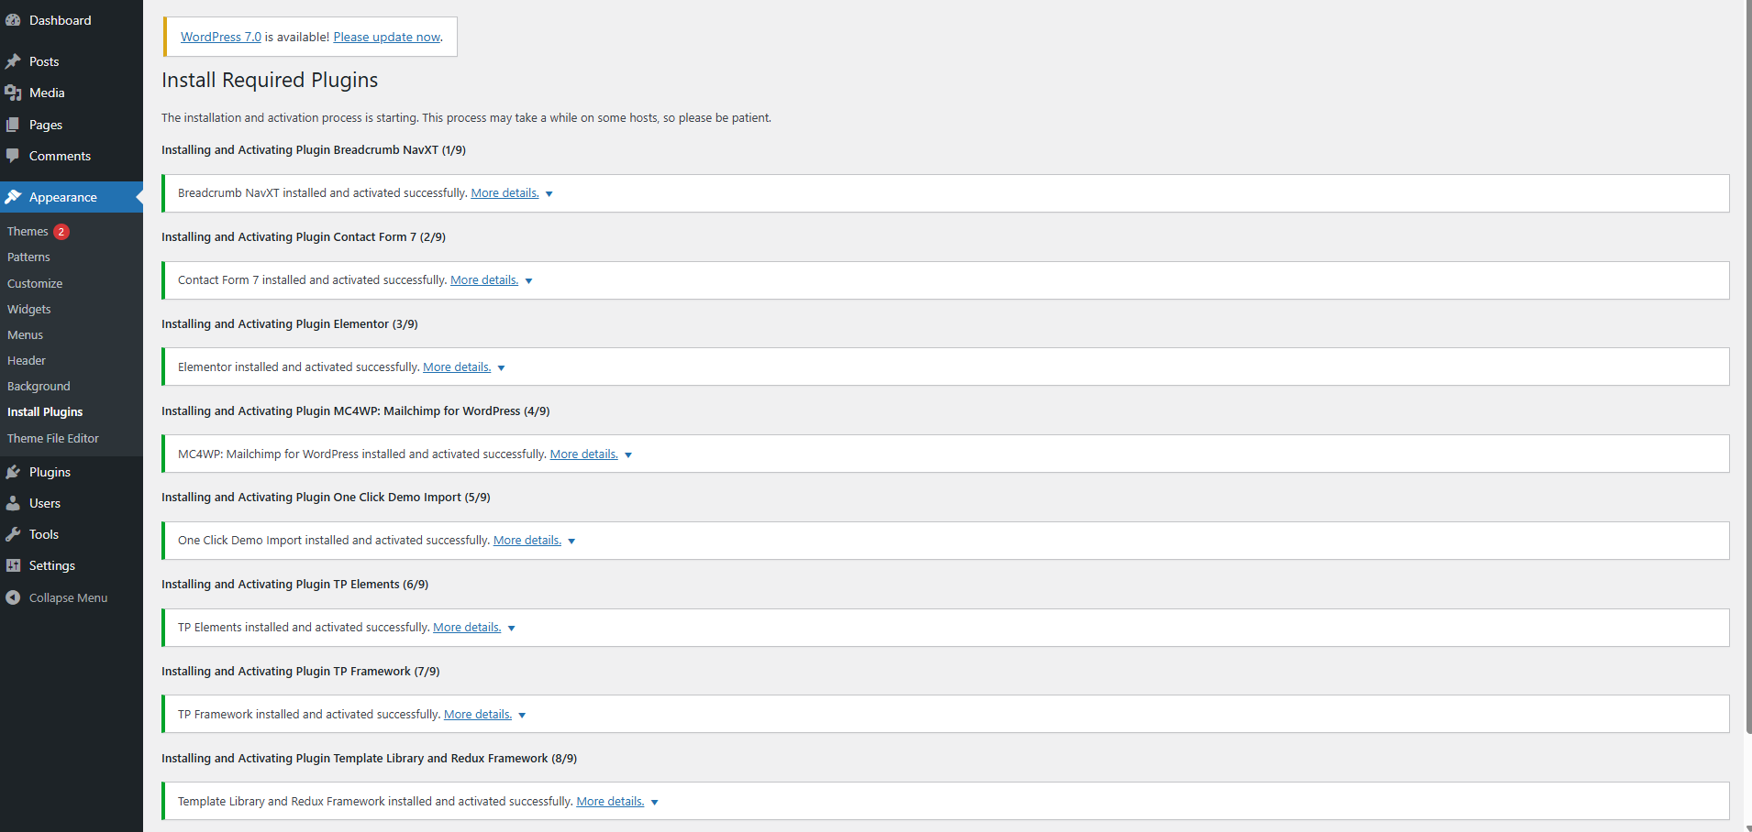Click the Pages icon in sidebar
1752x832 pixels.
click(13, 125)
